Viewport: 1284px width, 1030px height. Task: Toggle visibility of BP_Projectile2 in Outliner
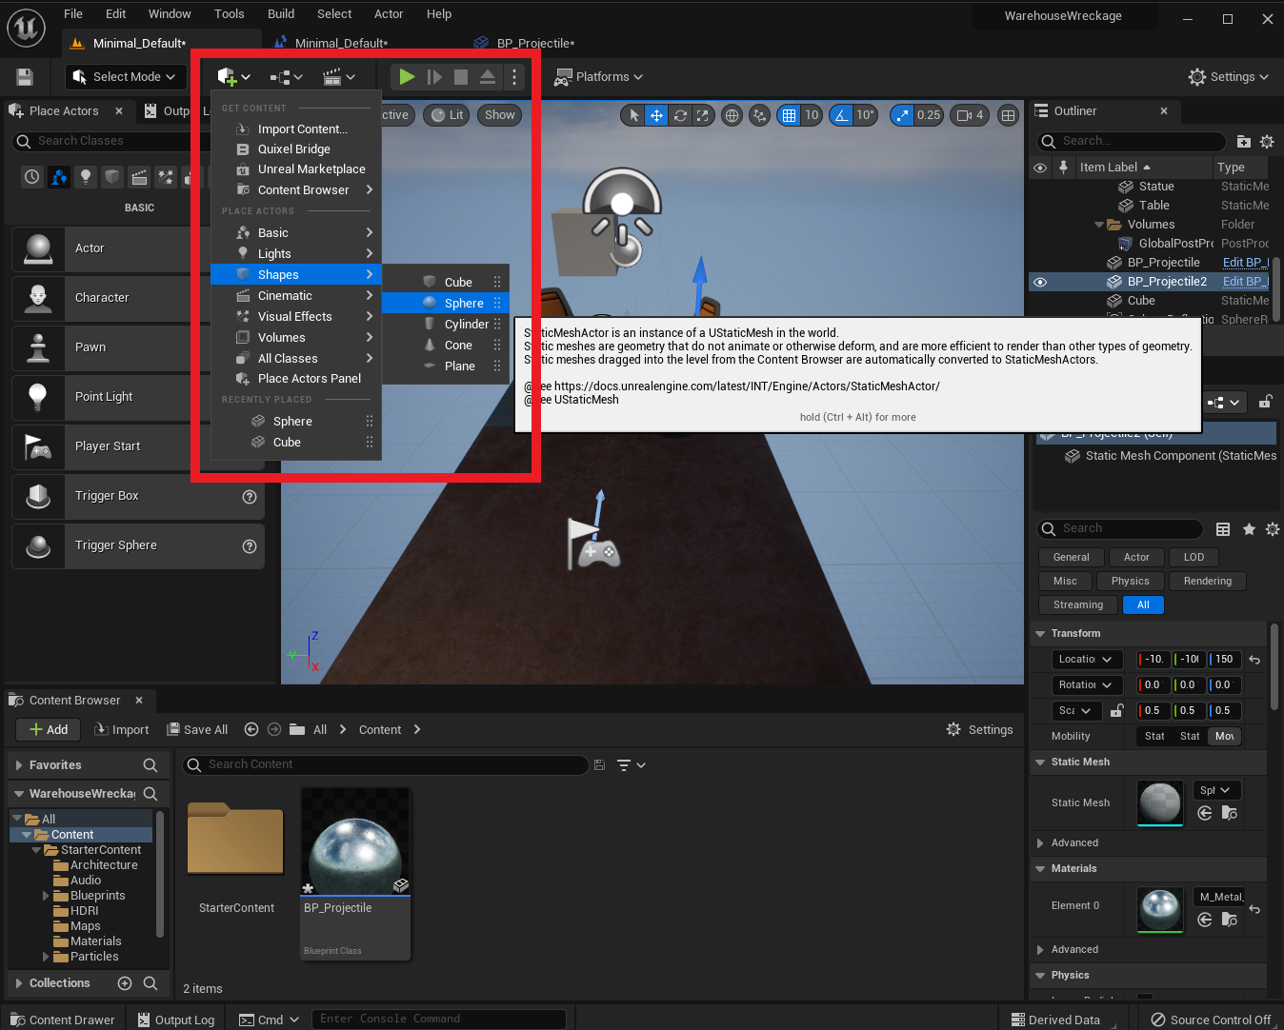(1040, 282)
